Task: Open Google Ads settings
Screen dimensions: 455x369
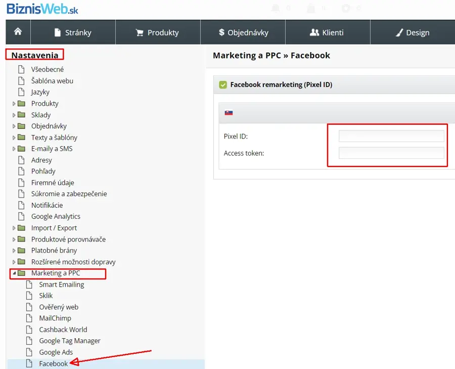Action: (56, 352)
